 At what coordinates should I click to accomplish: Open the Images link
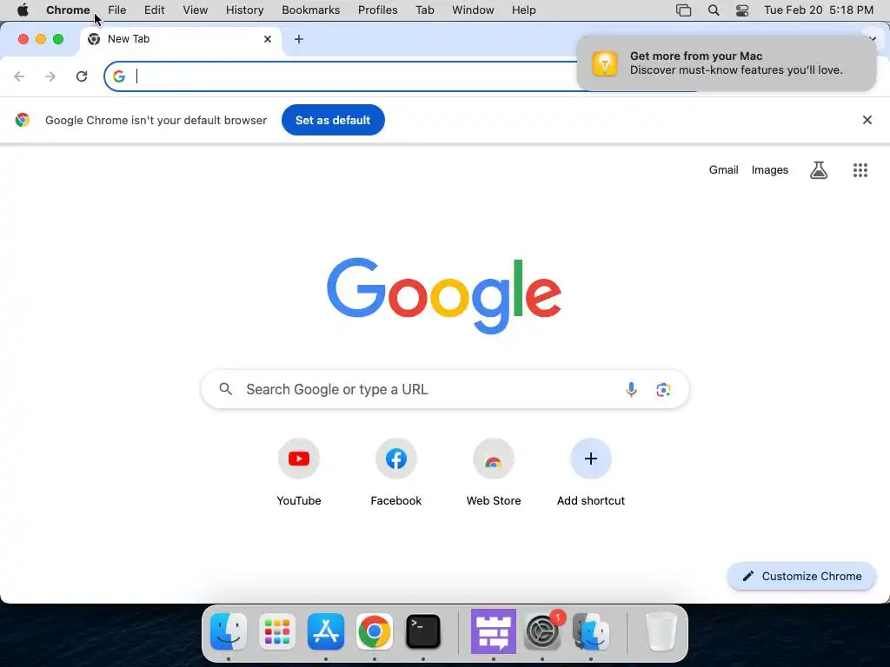pos(770,170)
